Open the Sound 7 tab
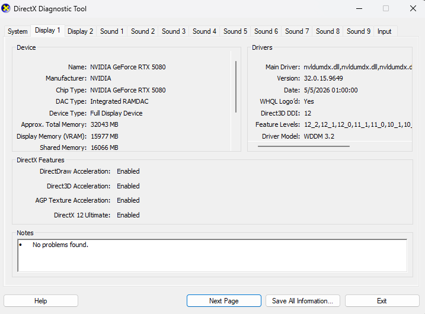The height and width of the screenshot is (314, 425). [x=297, y=31]
